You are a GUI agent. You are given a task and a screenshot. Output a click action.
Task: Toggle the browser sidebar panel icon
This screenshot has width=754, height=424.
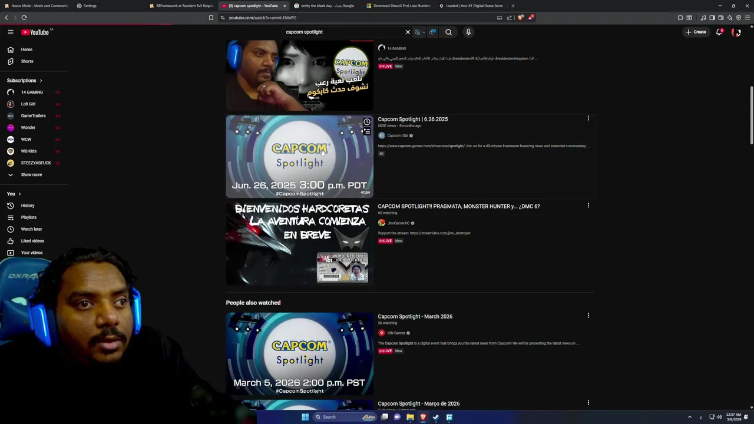(712, 18)
